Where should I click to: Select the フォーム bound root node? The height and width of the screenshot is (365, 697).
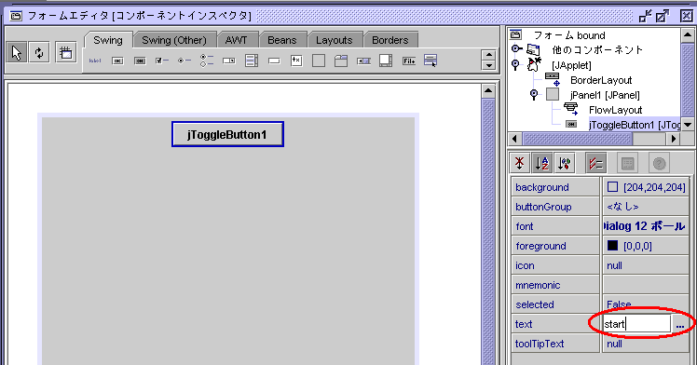(x=569, y=35)
